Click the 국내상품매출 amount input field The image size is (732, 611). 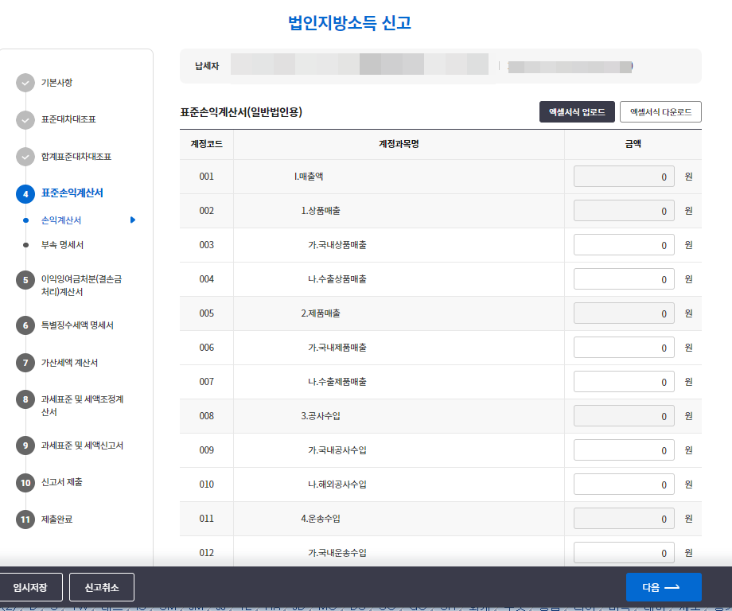coord(624,244)
